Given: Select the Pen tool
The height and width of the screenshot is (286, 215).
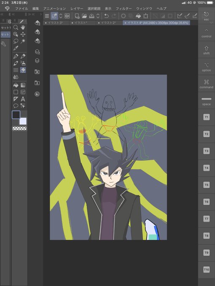Looking at the screenshot, I should tap(16, 56).
